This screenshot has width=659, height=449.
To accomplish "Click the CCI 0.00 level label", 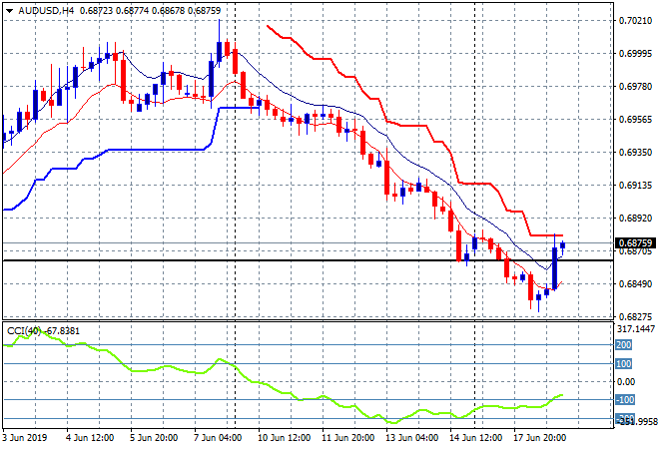I will tap(626, 382).
